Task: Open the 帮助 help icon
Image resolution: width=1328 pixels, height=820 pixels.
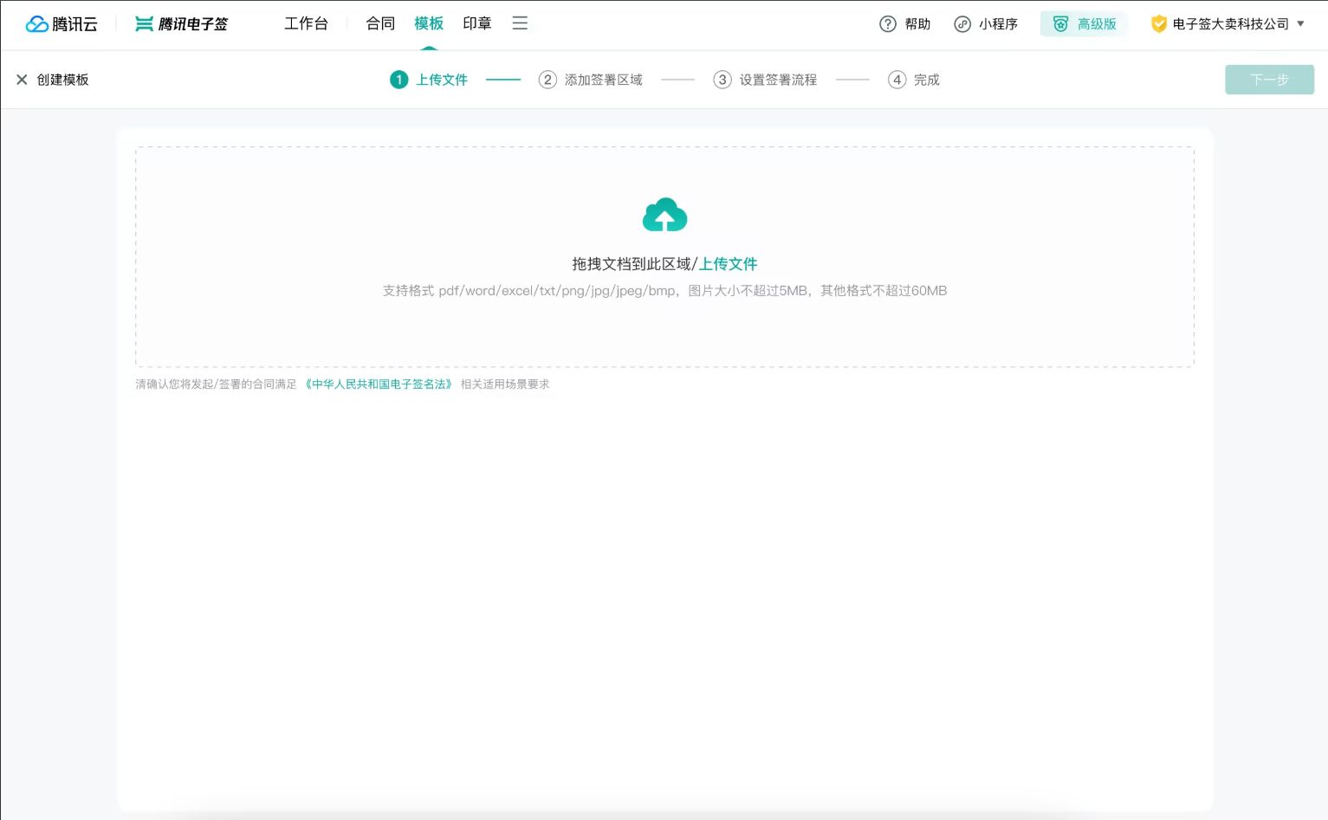Action: pyautogui.click(x=885, y=23)
